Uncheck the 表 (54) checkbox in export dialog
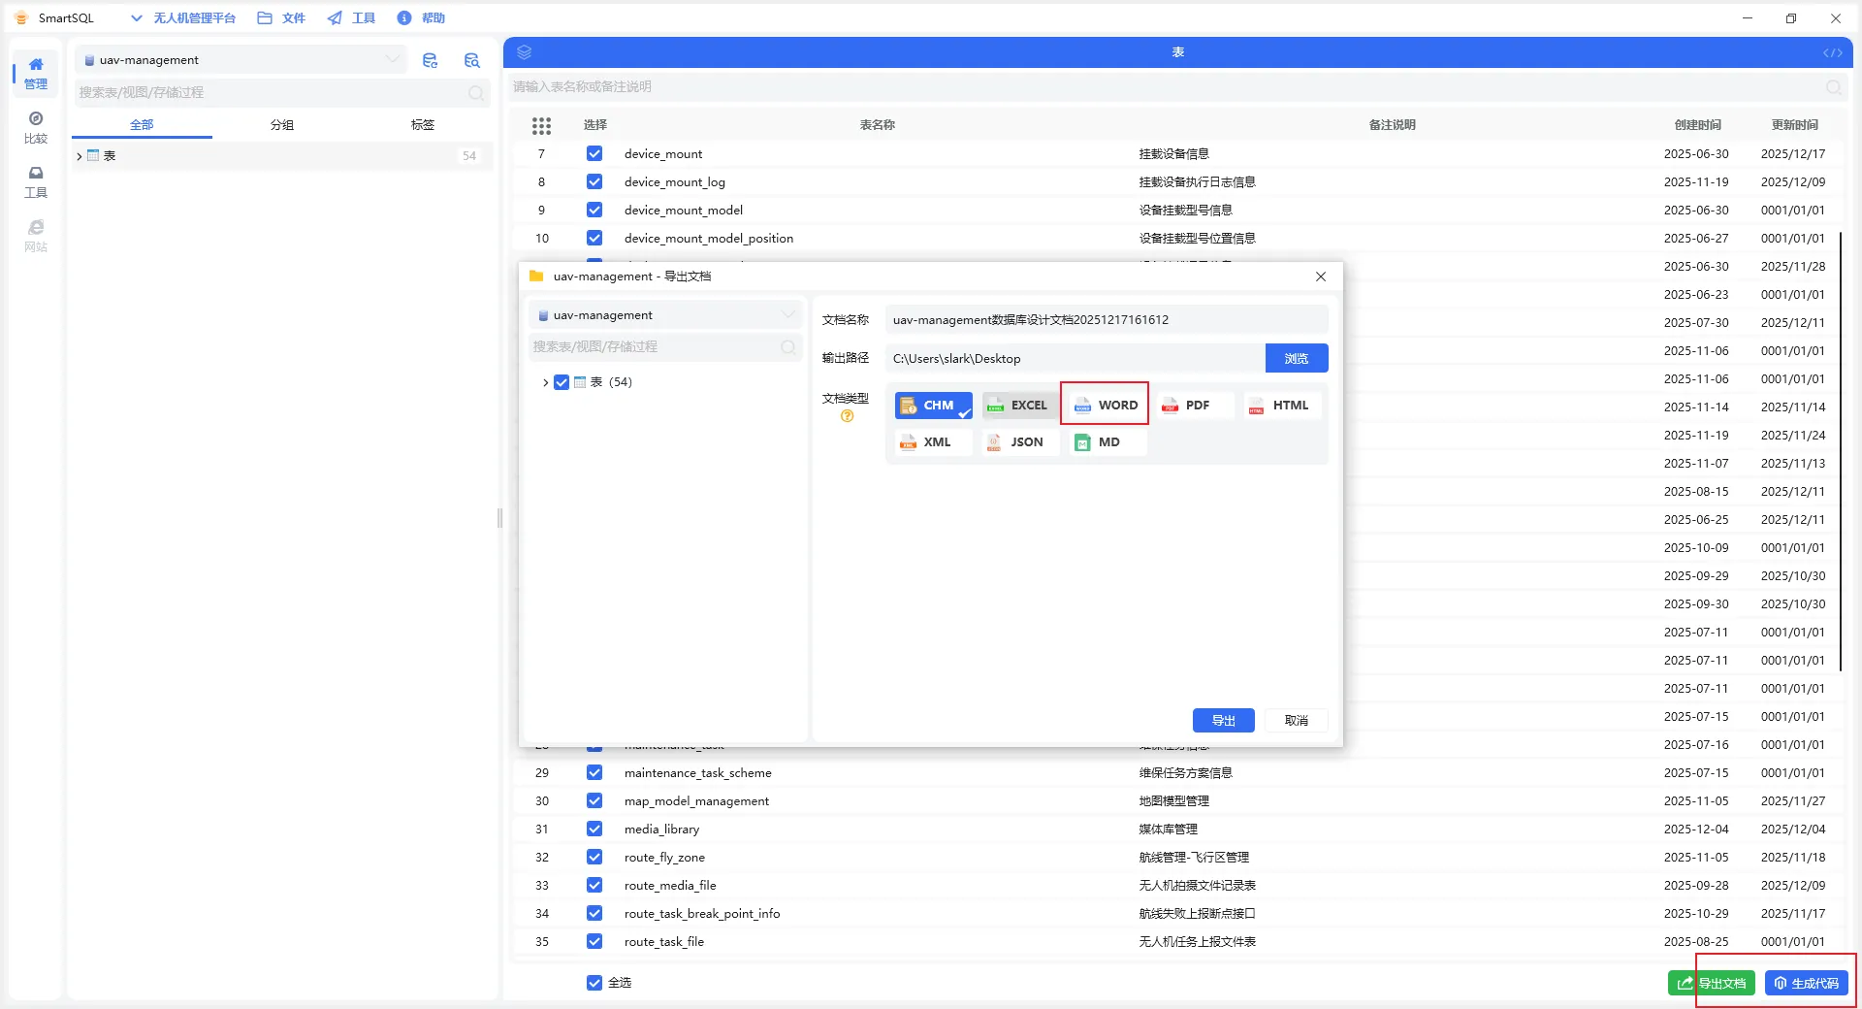Viewport: 1862px width, 1009px height. coord(562,382)
